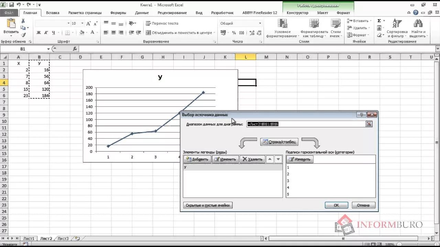Switch to the Макет chart tab
The width and height of the screenshot is (440, 247).
[x=322, y=13]
